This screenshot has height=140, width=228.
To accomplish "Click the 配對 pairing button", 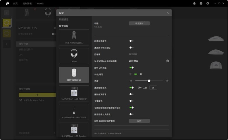I will [139, 121].
